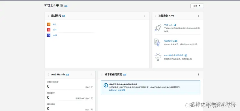Grab the drag handle of AWS Health widget

coord(48,74)
